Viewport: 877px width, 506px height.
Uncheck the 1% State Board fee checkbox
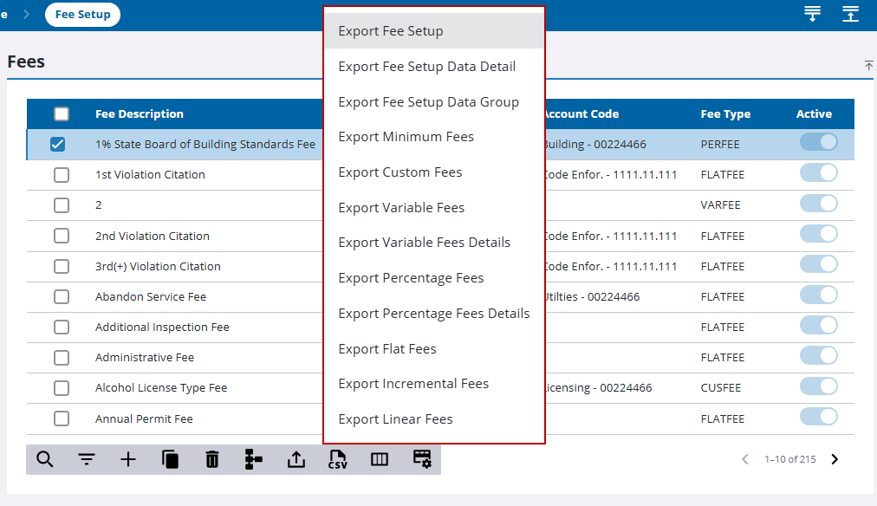(58, 145)
